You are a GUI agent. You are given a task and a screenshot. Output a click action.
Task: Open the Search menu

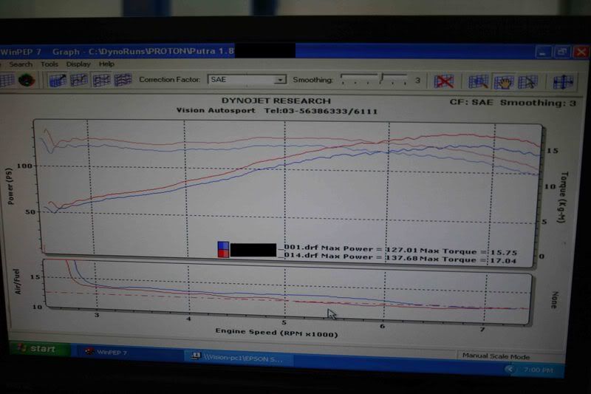click(x=21, y=64)
